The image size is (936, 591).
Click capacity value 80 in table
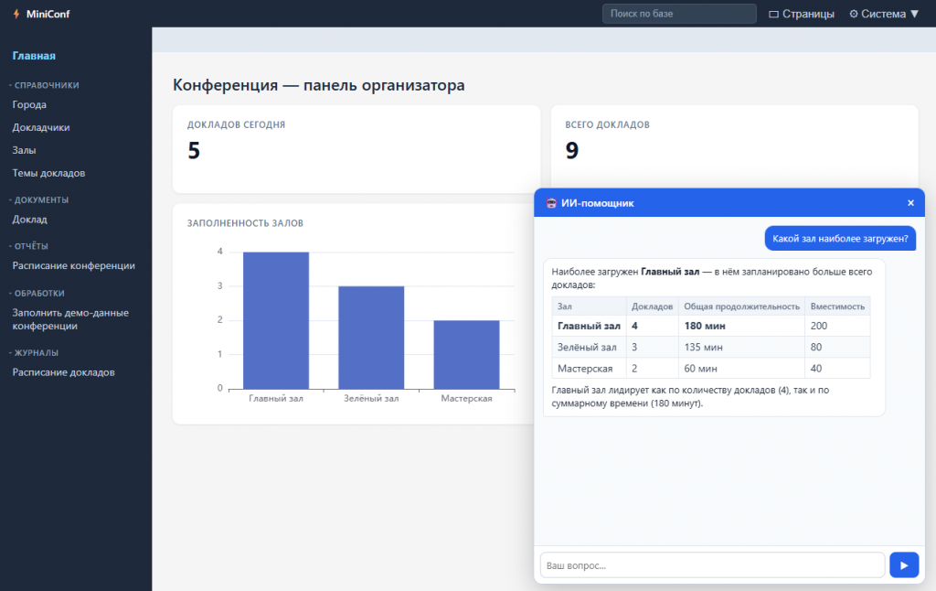click(x=837, y=347)
